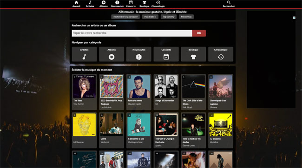Open the Nouveautés icon in top bar
The image size is (302, 168).
(x=117, y=2)
